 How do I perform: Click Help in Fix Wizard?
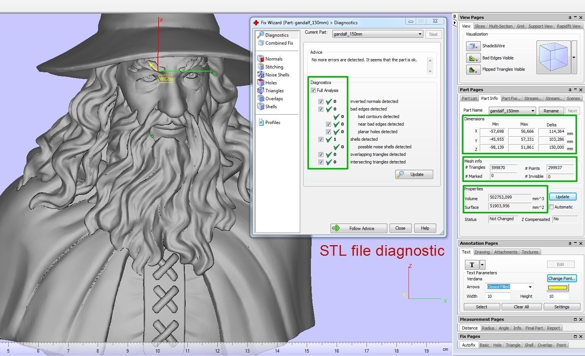pyautogui.click(x=425, y=228)
